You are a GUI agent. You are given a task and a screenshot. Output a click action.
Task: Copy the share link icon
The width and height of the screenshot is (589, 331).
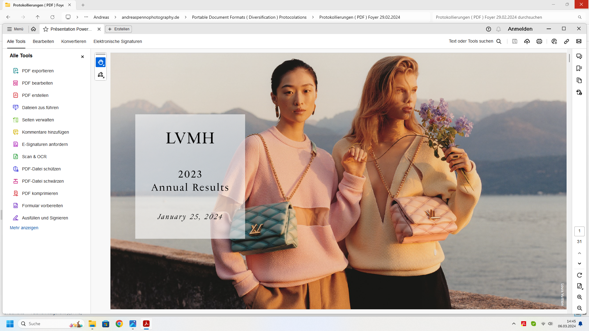click(567, 41)
